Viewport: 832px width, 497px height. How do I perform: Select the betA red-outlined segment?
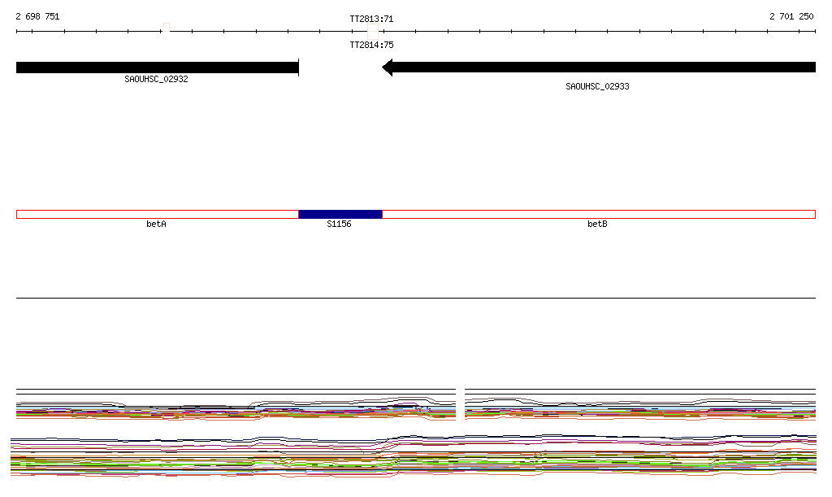[158, 215]
